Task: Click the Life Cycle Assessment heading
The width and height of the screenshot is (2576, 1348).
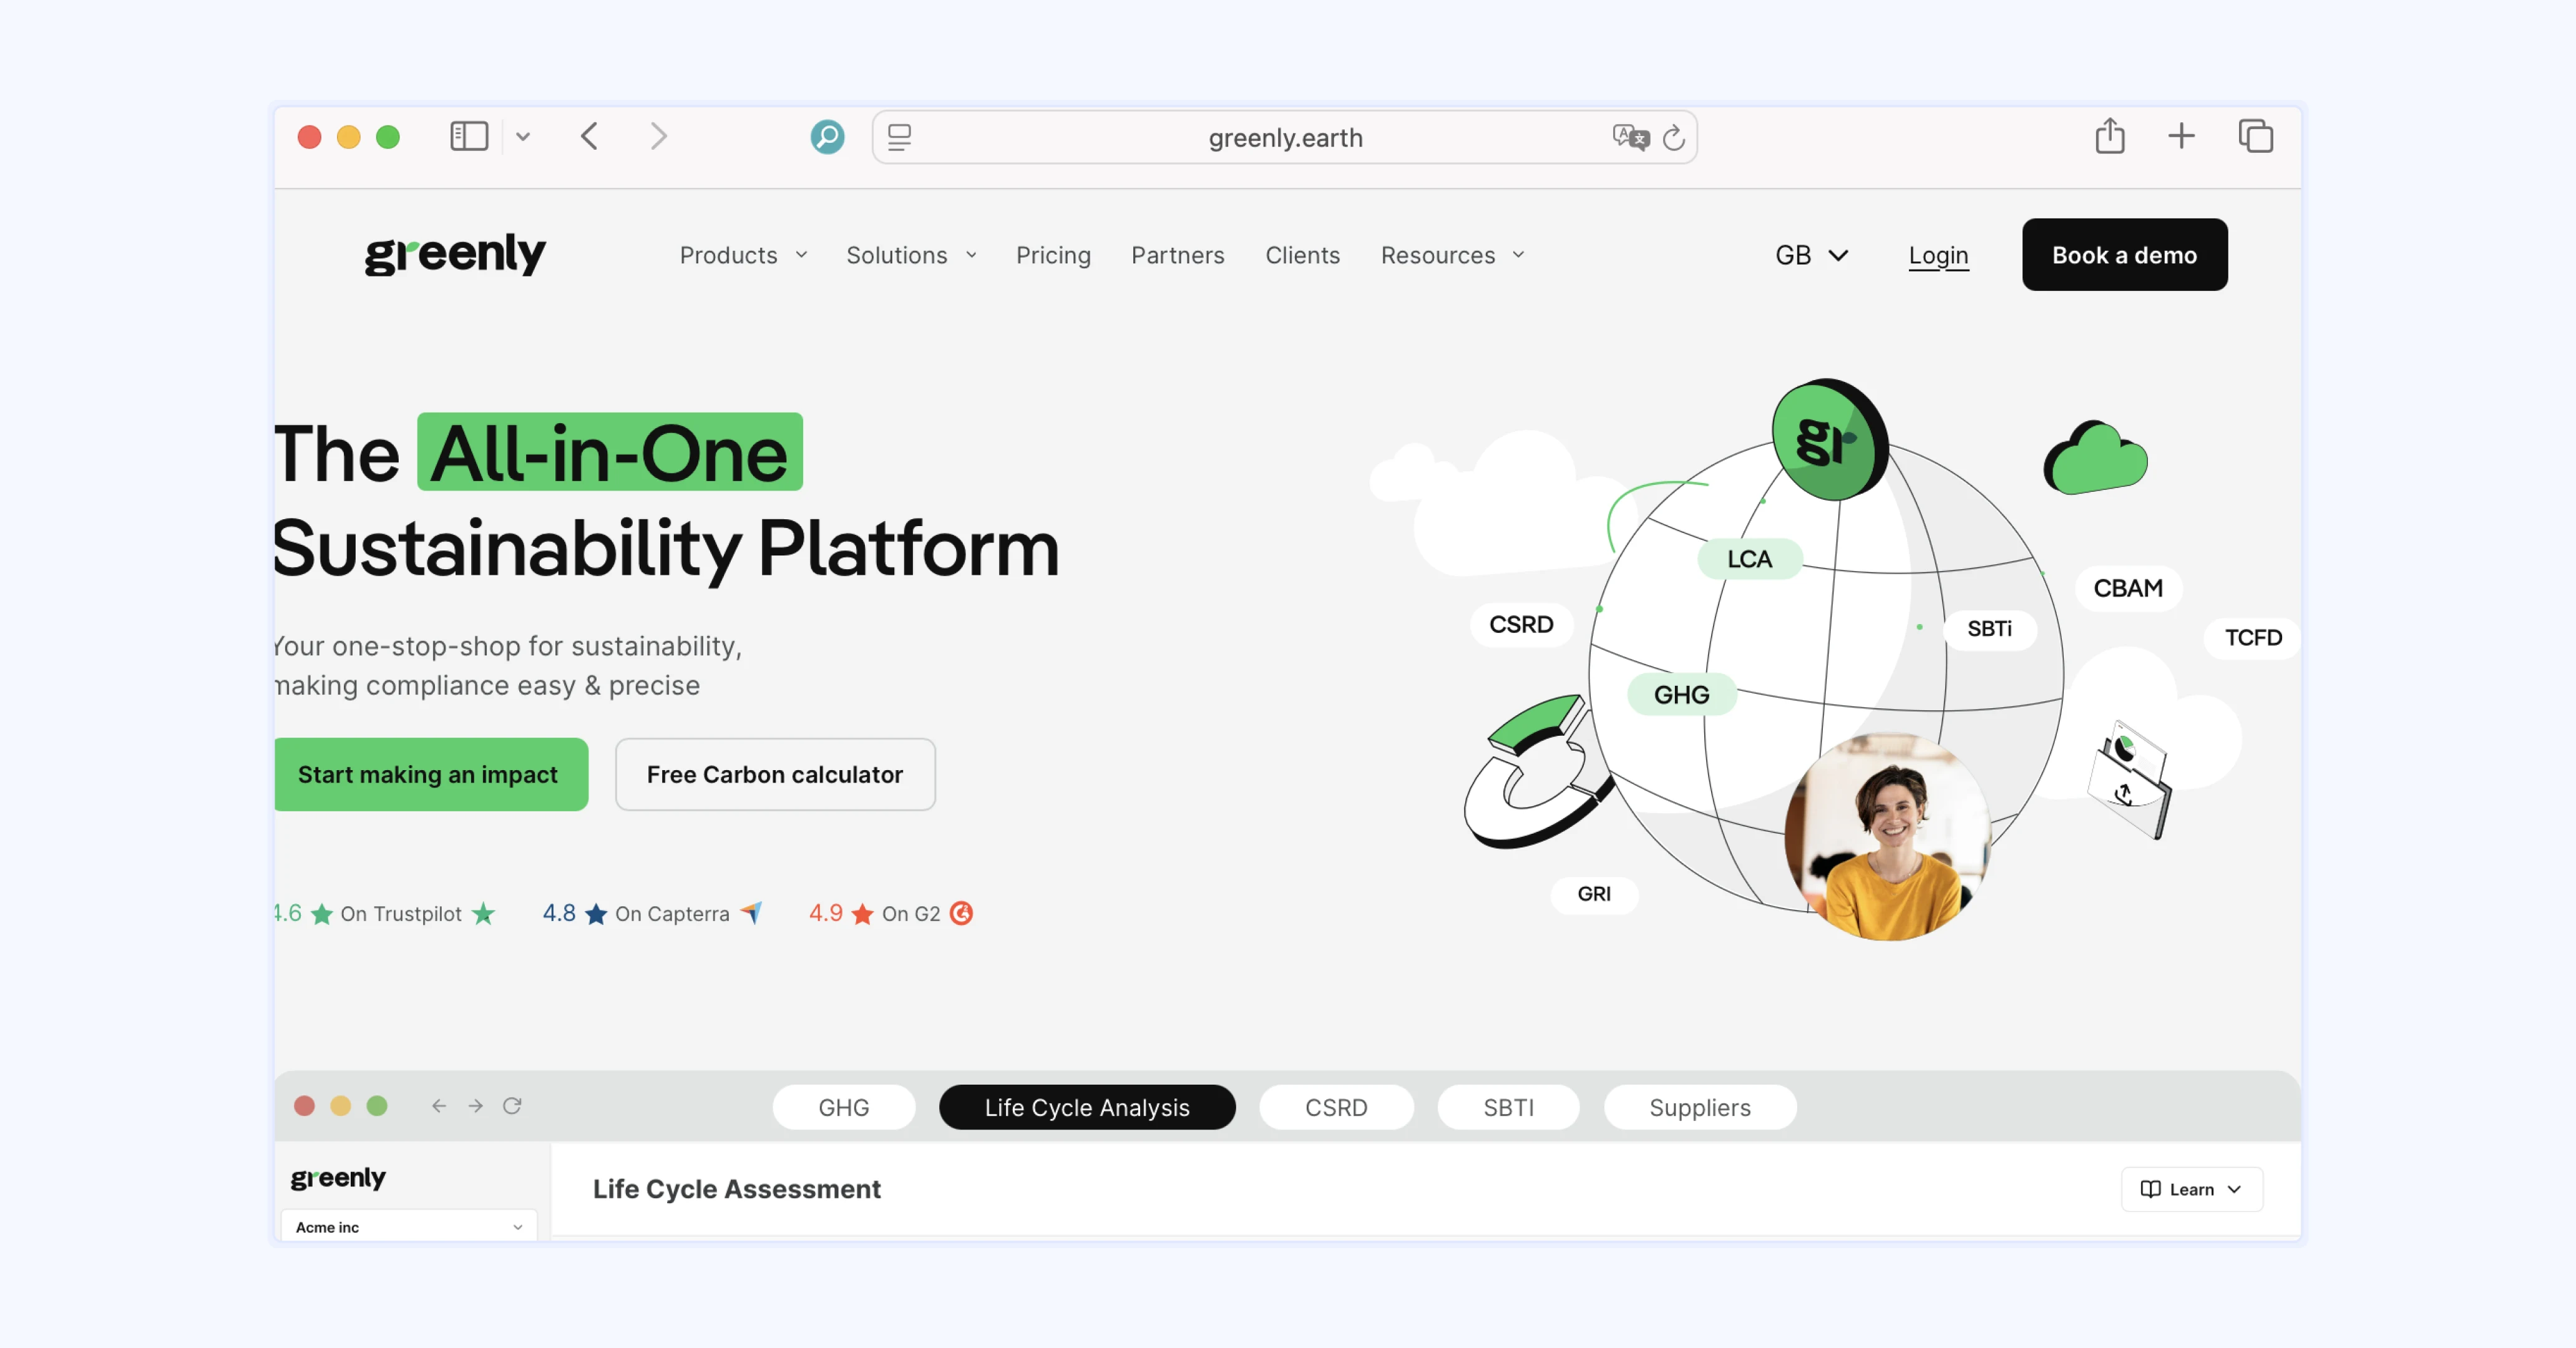Action: (736, 1189)
